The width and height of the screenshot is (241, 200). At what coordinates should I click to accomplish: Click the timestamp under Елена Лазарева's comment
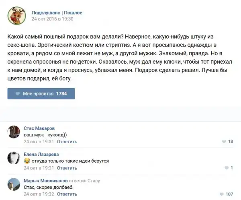pyautogui.click(x=39, y=168)
